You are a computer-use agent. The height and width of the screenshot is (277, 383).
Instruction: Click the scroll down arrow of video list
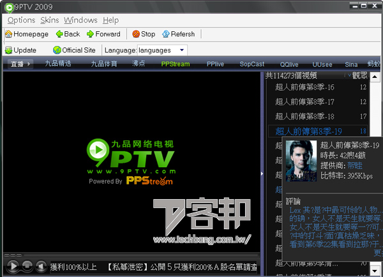click(x=375, y=270)
